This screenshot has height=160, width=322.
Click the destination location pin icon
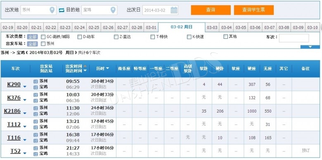113,10
